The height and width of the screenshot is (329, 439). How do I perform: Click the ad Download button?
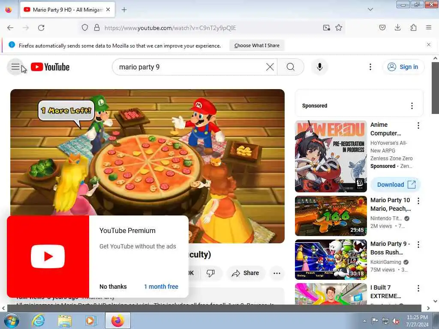(x=396, y=185)
